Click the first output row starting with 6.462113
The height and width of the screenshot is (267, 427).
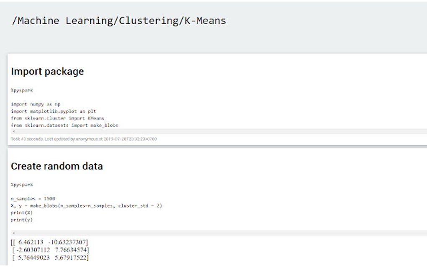tap(50, 242)
